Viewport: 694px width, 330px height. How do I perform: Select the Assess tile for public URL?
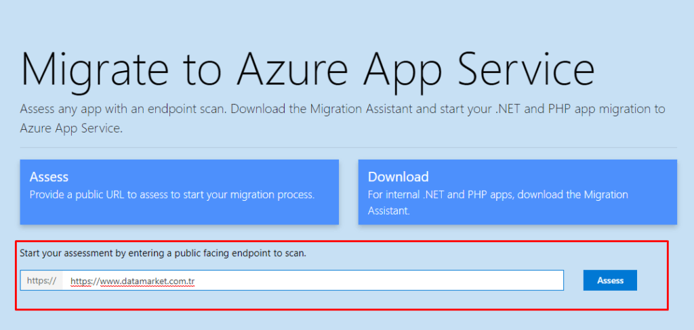tap(179, 192)
